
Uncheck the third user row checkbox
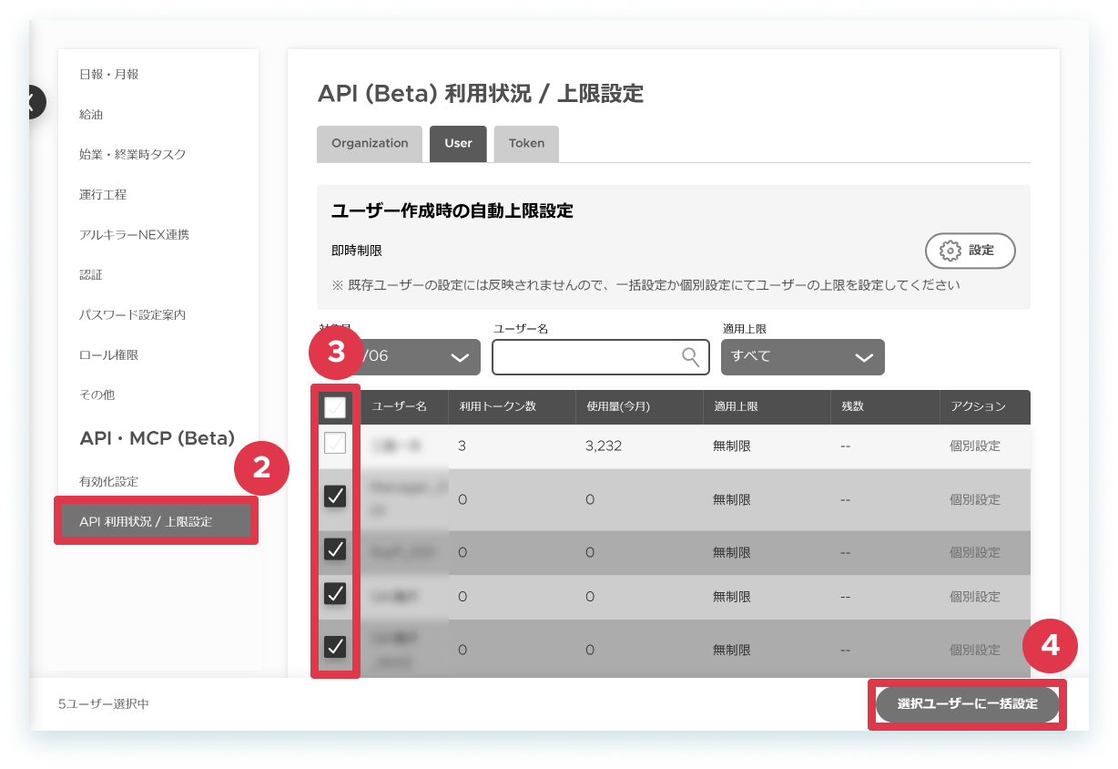coord(335,549)
